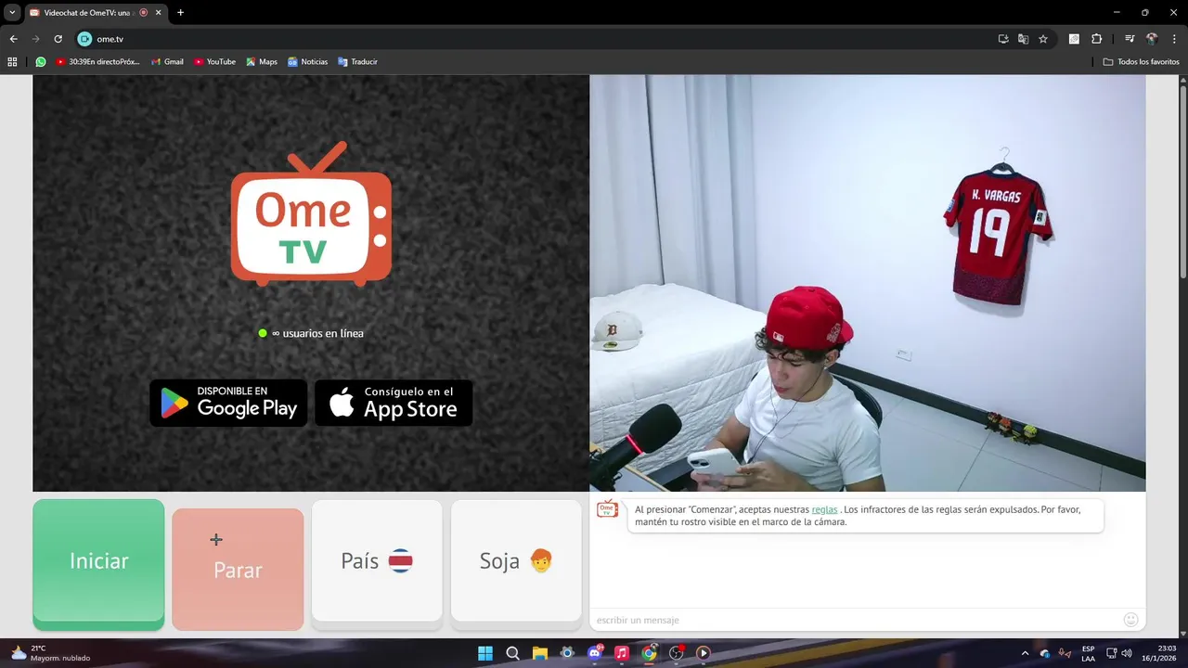Open the WhatsApp bookmark icon
The width and height of the screenshot is (1188, 668).
pos(41,62)
